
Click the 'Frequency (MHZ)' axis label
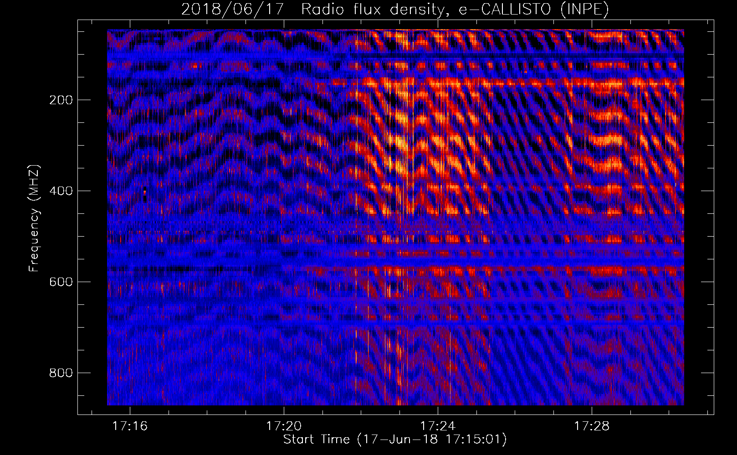[34, 218]
